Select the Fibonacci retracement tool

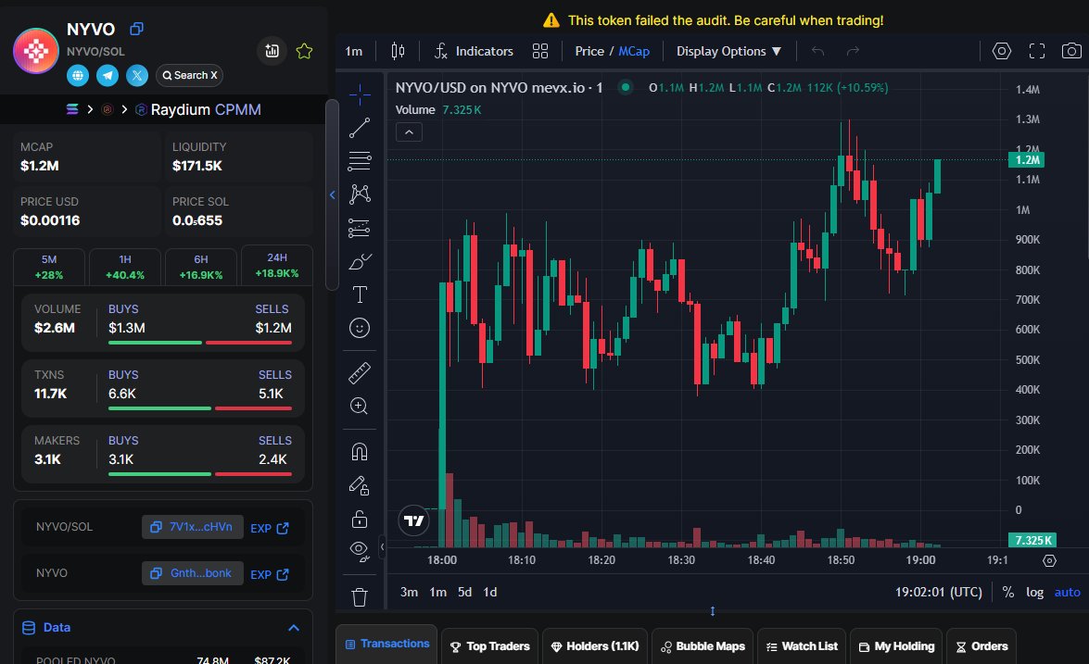click(x=359, y=161)
